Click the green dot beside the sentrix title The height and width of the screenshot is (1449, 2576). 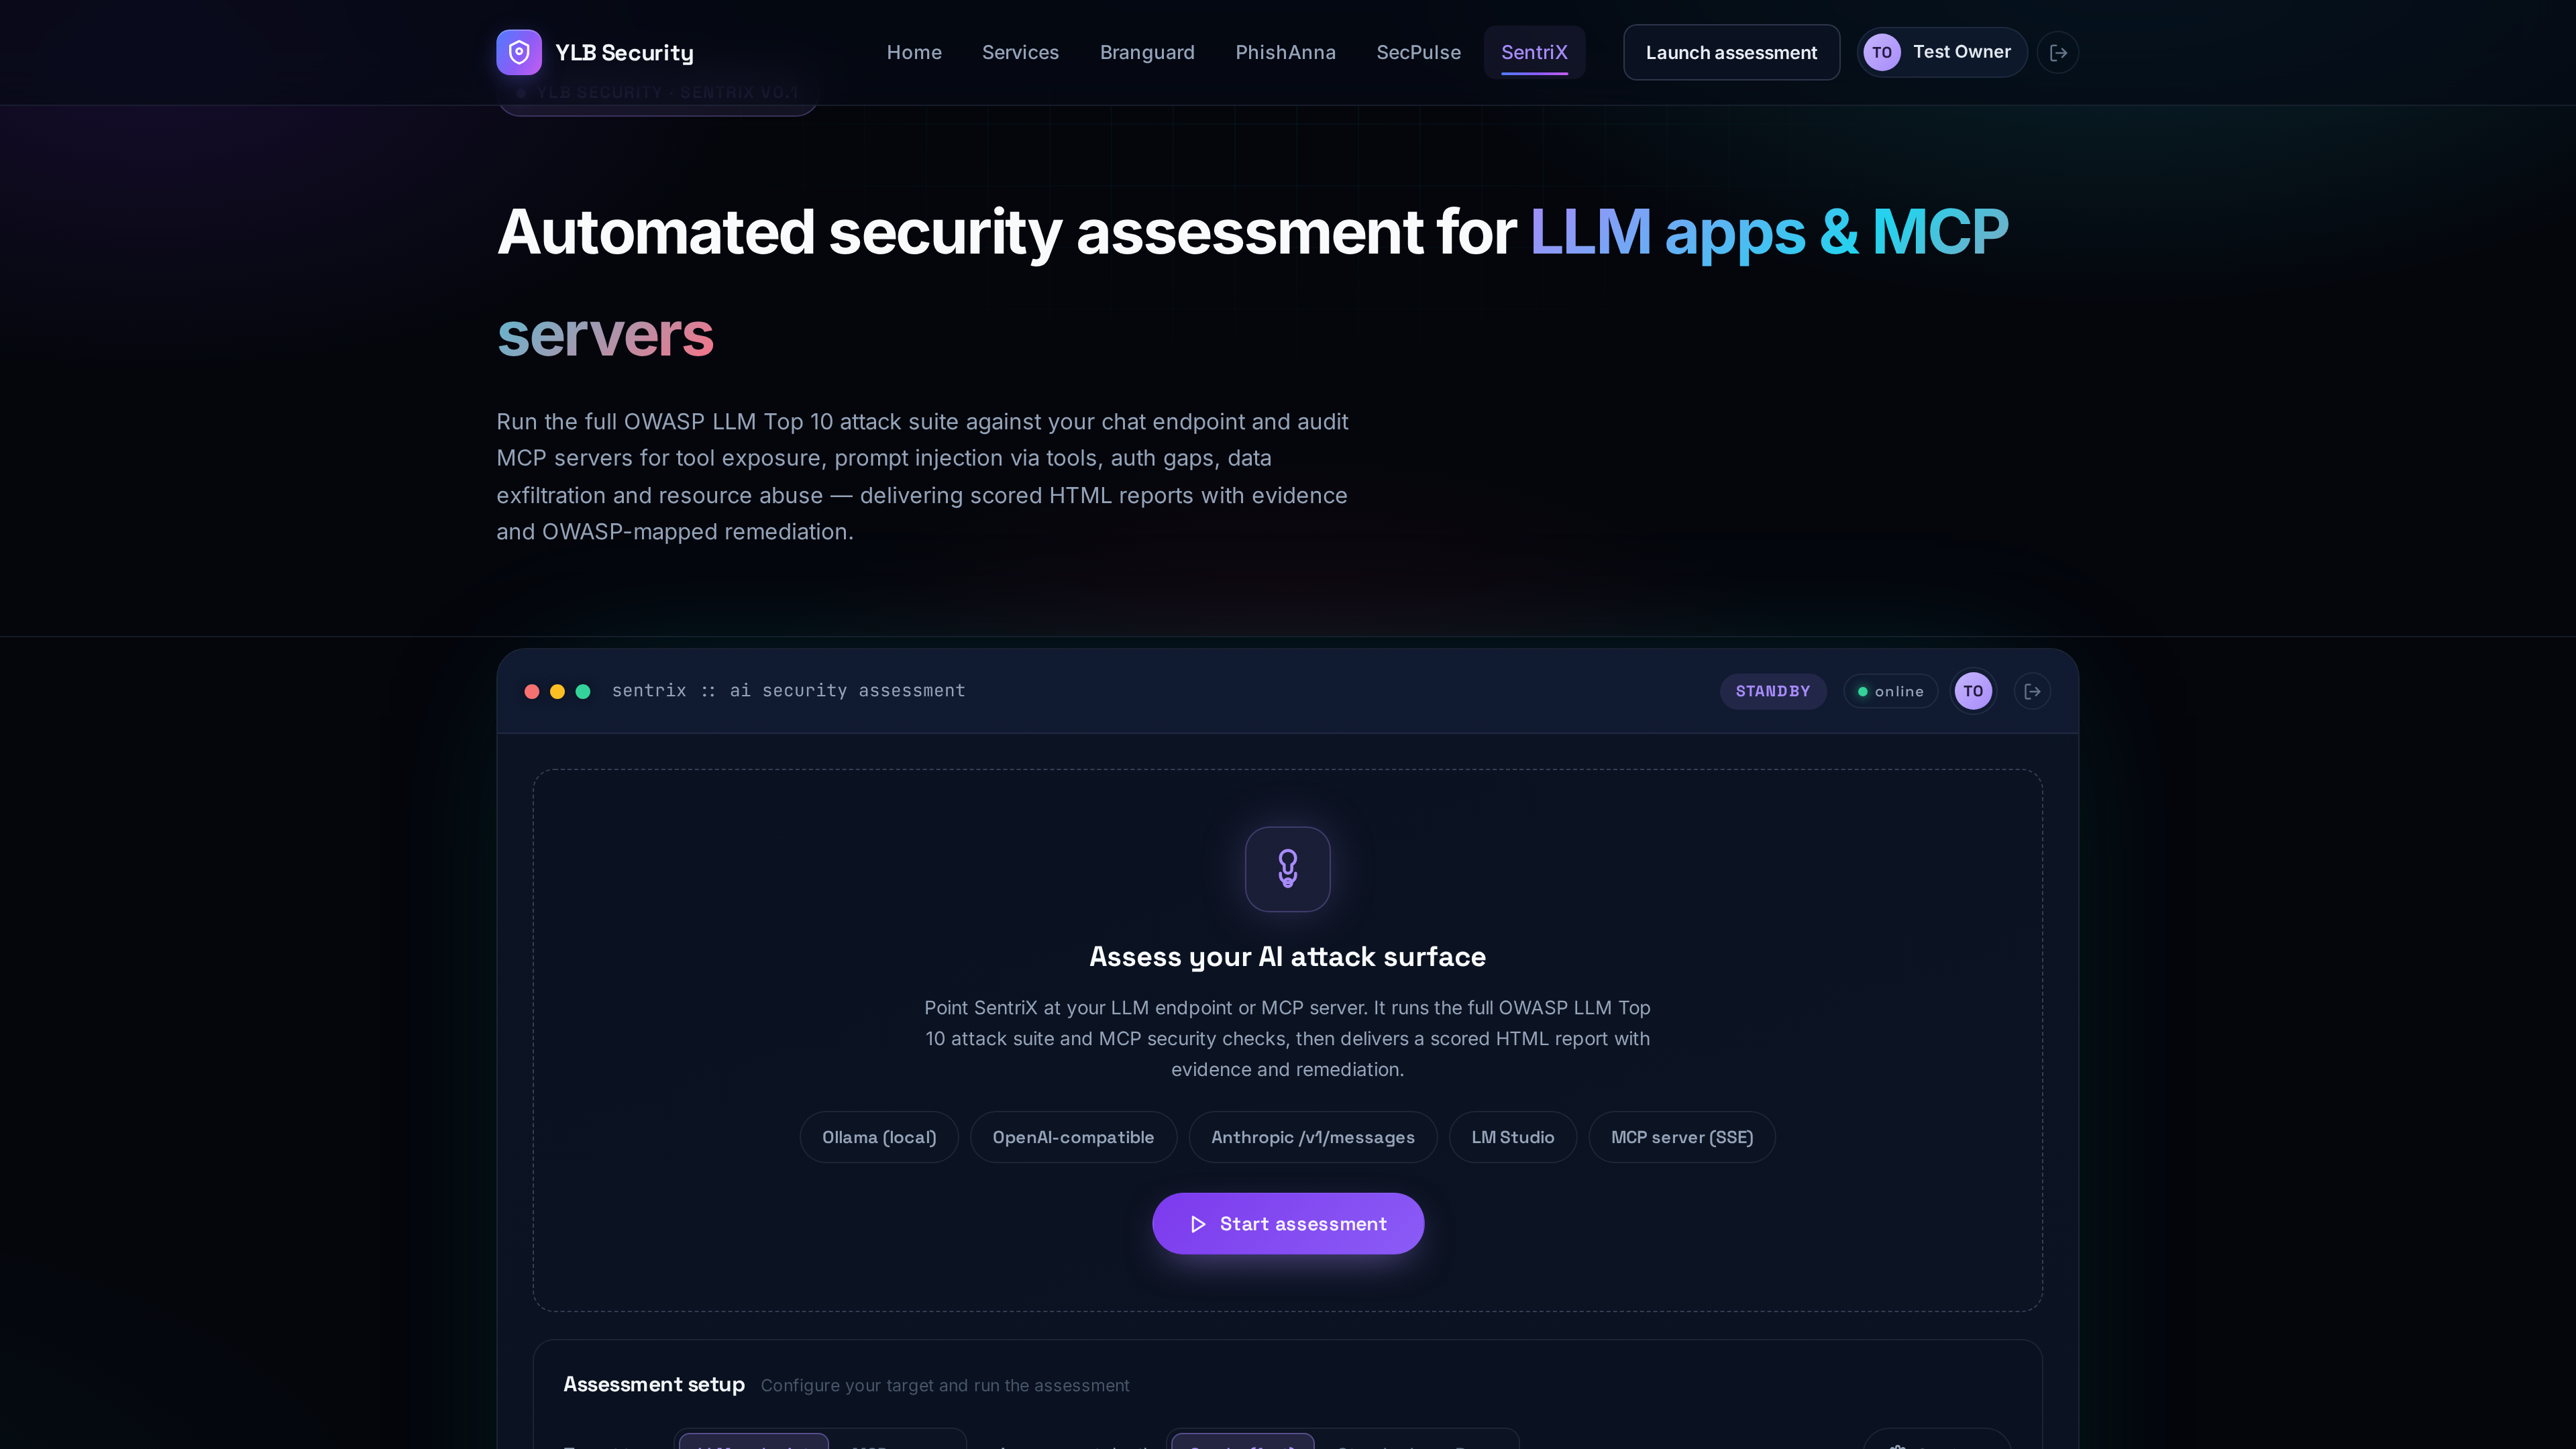click(x=583, y=691)
